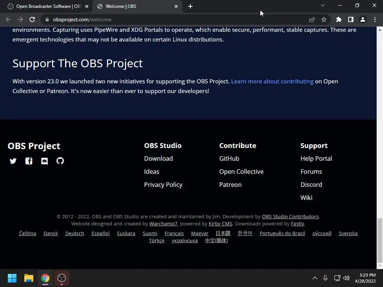Switch to Chrome in the taskbar
The image size is (383, 287).
pos(45,278)
